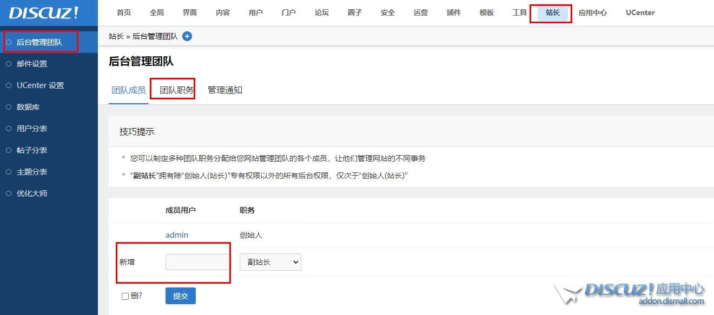Select the 安全 item in the top navigation

click(387, 12)
